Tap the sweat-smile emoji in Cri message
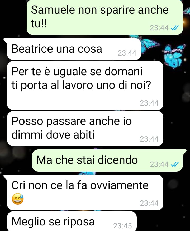The image size is (190, 231). [18, 199]
